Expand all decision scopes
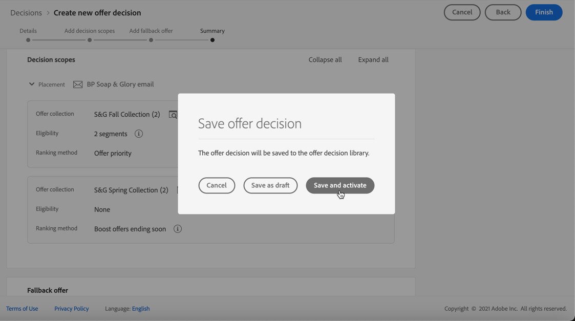This screenshot has height=321, width=575. (373, 59)
